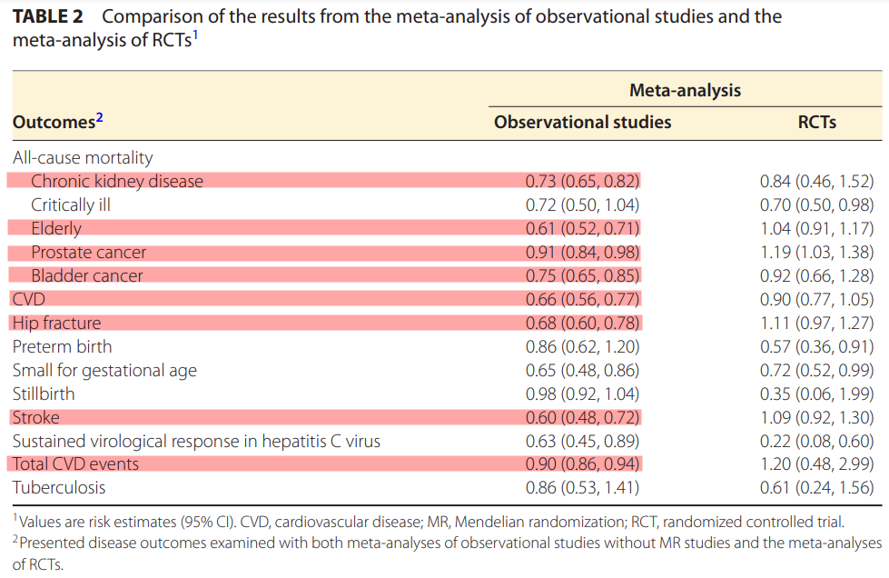The width and height of the screenshot is (889, 578).
Task: Select the highlighted Stroke row label
Action: pyautogui.click(x=36, y=417)
